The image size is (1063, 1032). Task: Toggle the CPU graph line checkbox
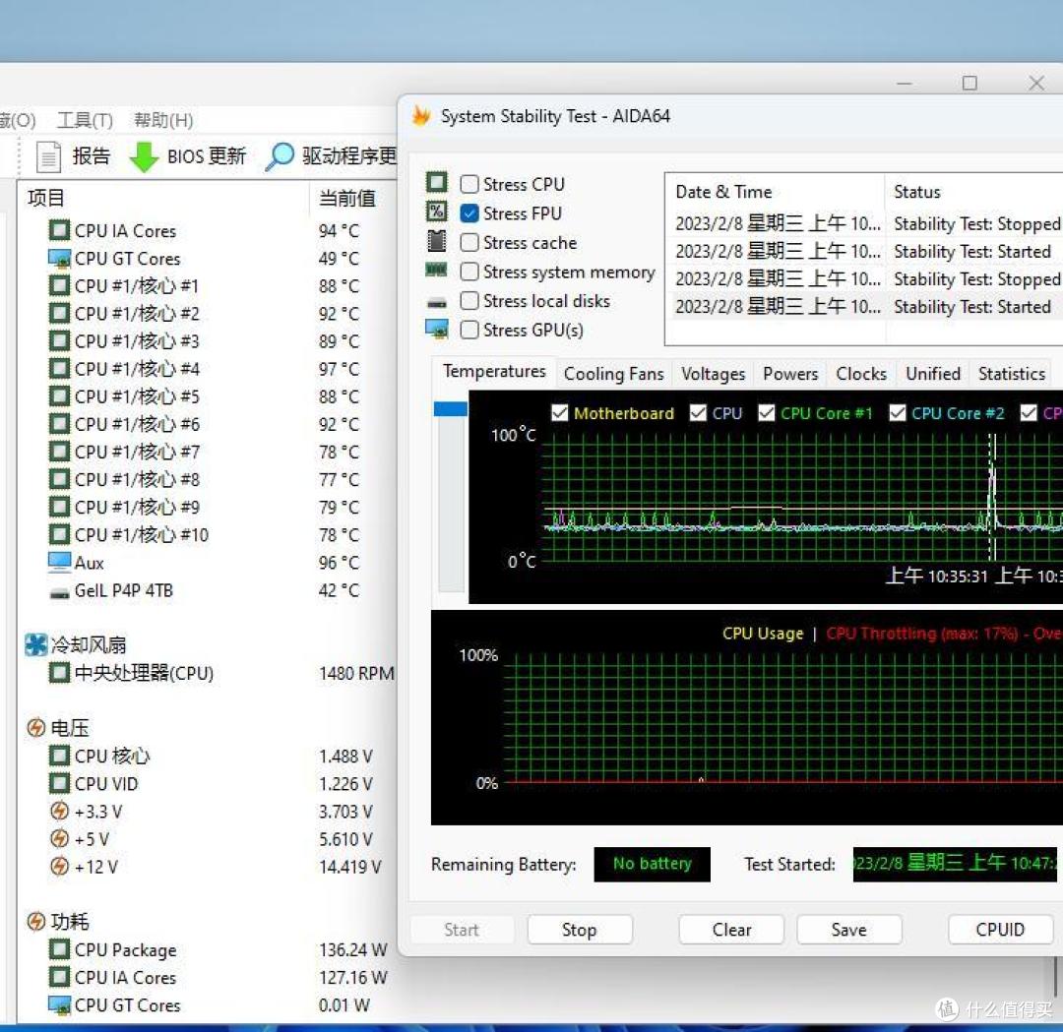[698, 412]
